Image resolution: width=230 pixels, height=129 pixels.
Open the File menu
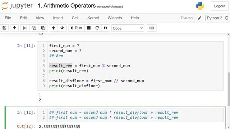pyautogui.click(x=8, y=18)
